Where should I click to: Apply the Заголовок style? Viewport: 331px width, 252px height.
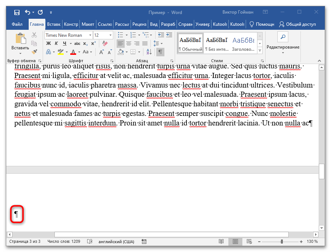click(x=243, y=43)
